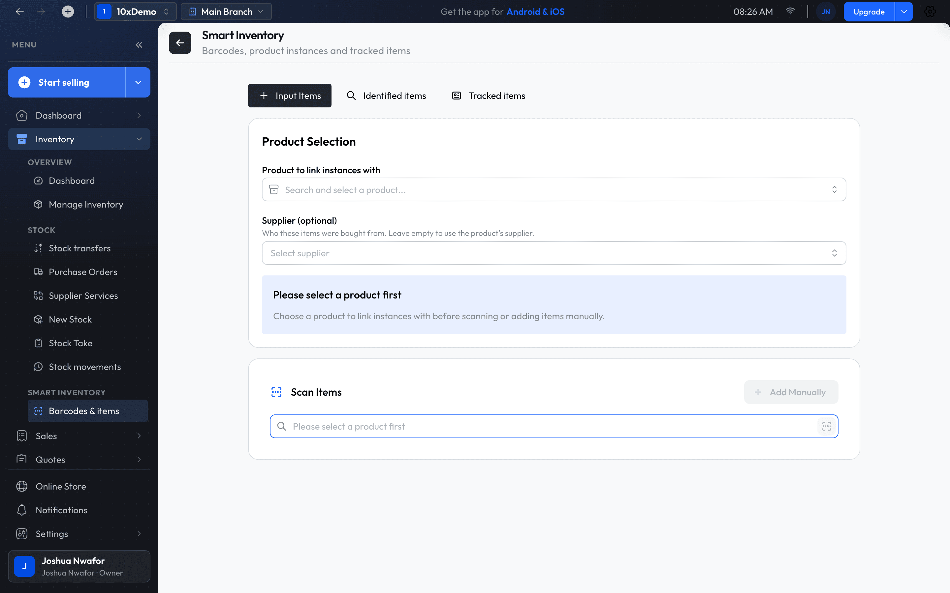Click the Upgrade button
950x593 pixels.
869,12
